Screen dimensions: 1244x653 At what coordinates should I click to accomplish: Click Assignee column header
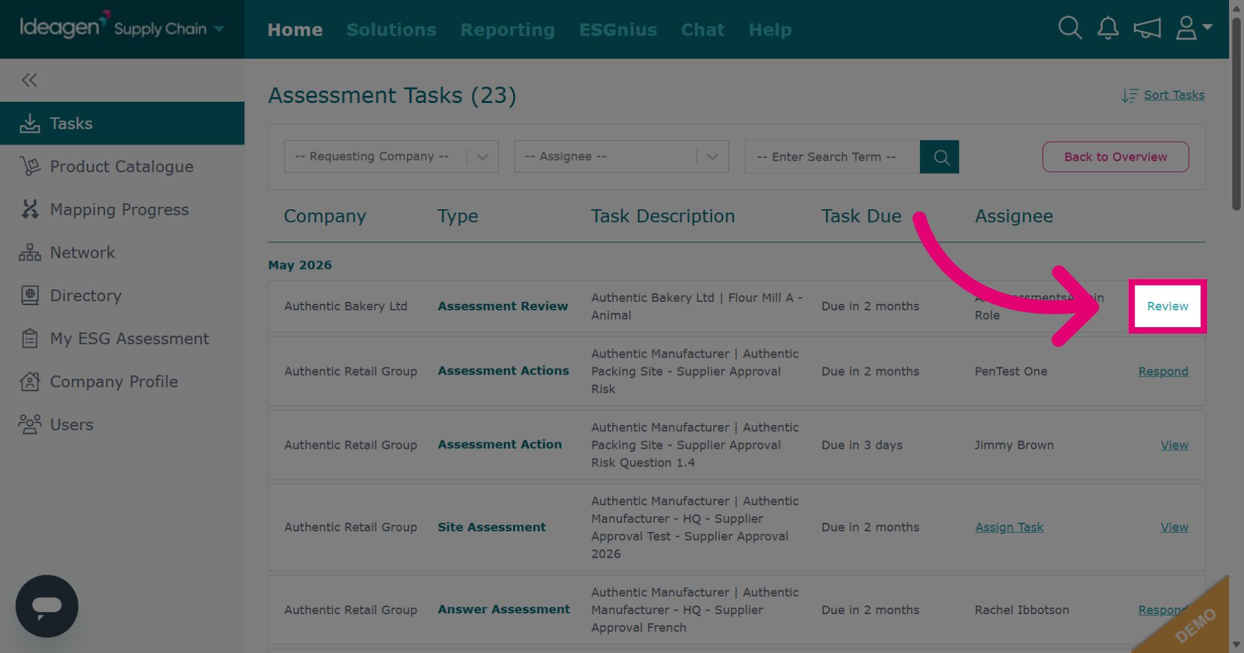[x=1014, y=216]
